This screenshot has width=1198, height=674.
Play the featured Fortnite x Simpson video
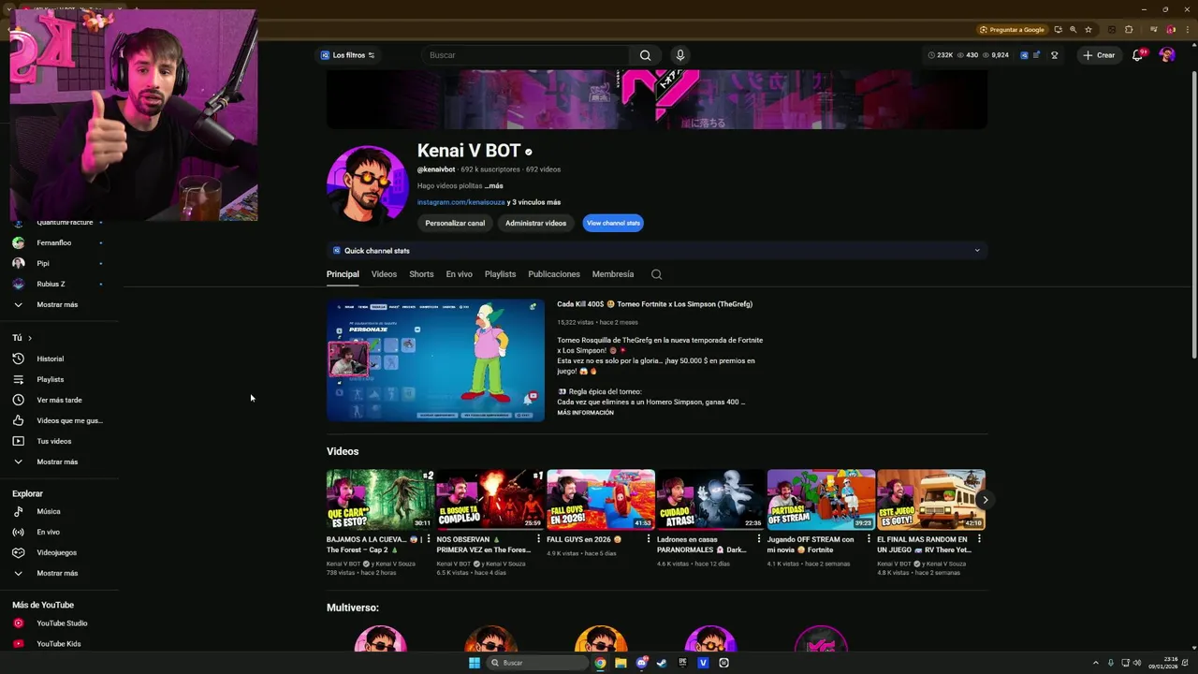(435, 360)
